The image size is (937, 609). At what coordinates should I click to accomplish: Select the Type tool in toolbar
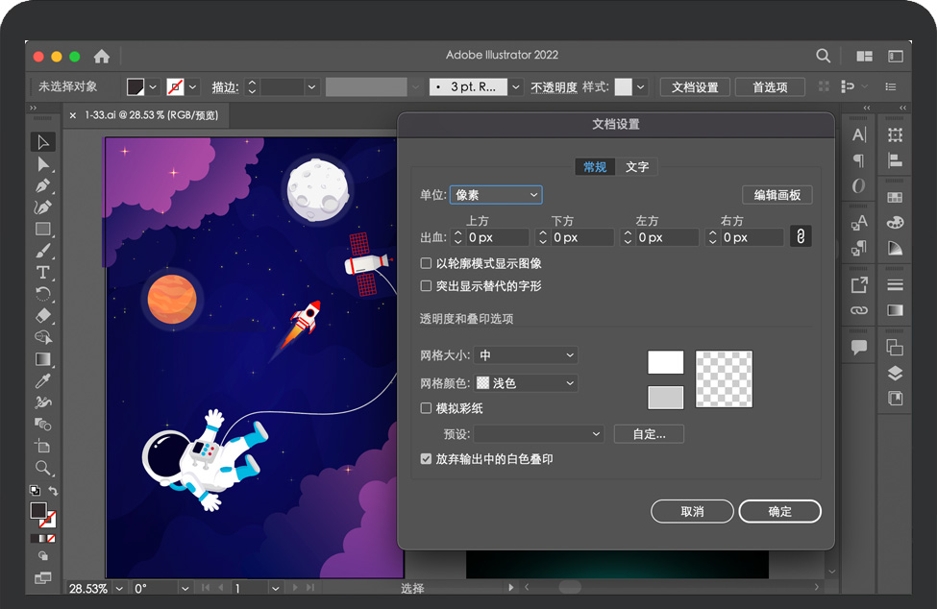coord(43,273)
